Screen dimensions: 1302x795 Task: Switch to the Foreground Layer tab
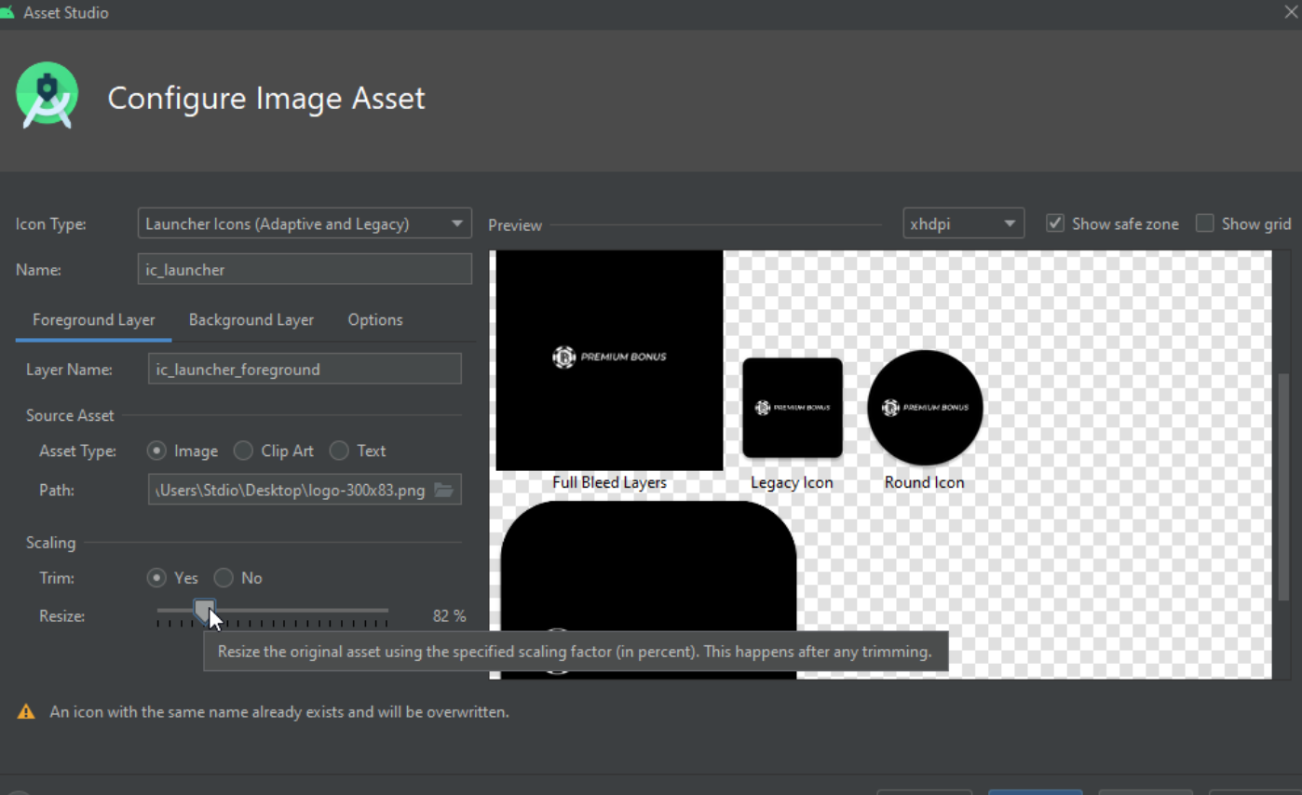[x=94, y=319]
